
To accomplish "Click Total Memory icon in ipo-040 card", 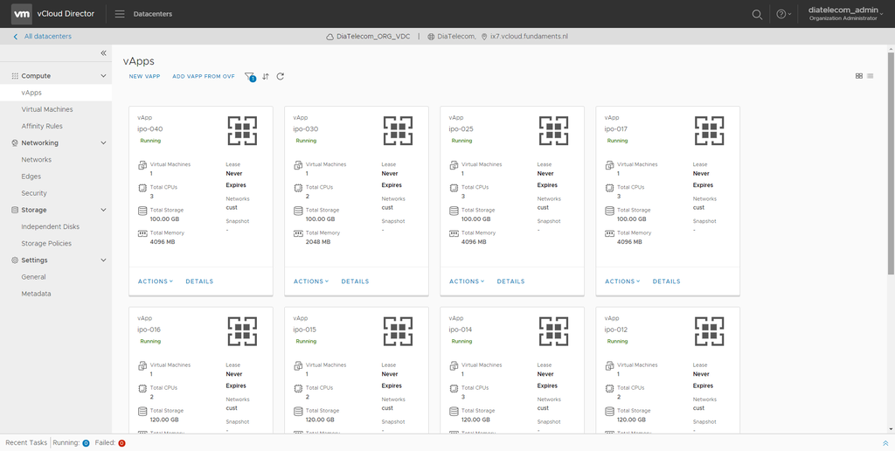I will coord(142,233).
